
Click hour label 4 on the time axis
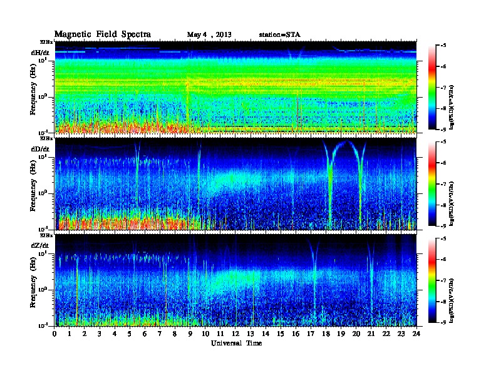coord(115,334)
